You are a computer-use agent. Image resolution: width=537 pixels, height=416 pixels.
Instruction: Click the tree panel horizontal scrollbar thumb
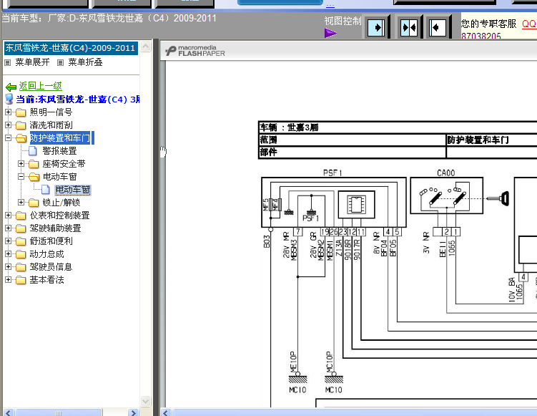click(x=59, y=412)
